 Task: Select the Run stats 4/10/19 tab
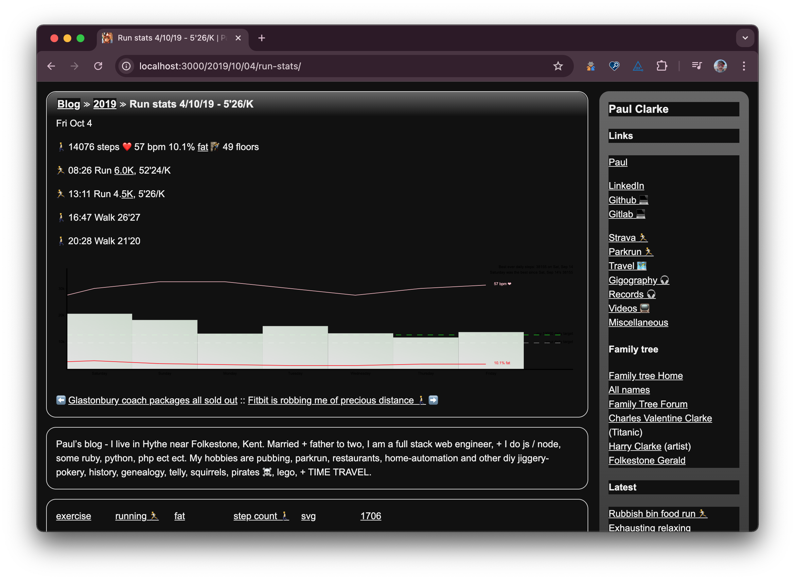click(x=168, y=38)
